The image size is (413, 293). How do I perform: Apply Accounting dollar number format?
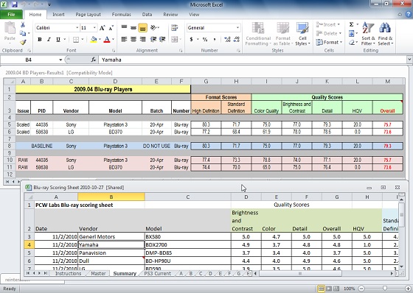coord(192,40)
